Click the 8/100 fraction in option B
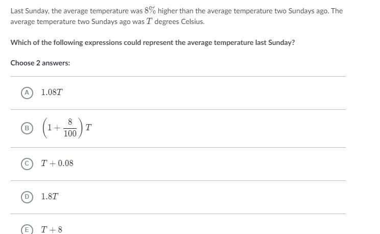 (70, 128)
